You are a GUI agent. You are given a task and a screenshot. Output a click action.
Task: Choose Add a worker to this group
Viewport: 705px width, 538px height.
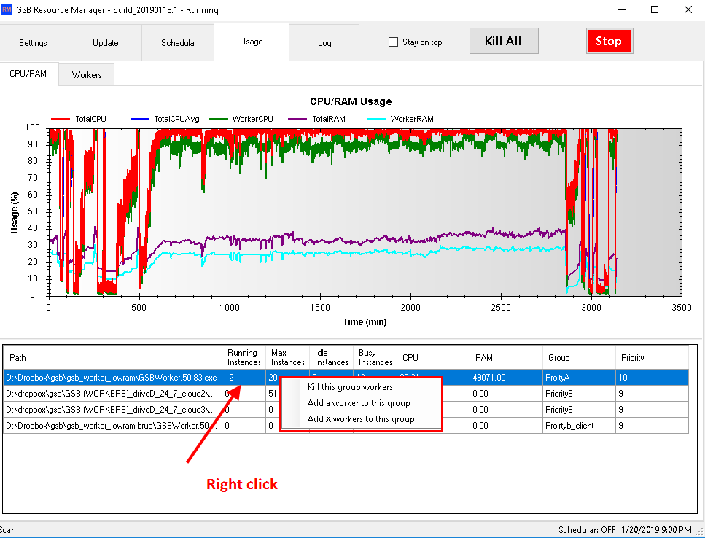[359, 403]
